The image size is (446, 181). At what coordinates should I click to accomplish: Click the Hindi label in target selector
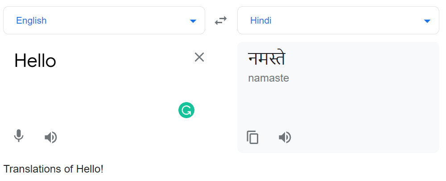point(261,21)
